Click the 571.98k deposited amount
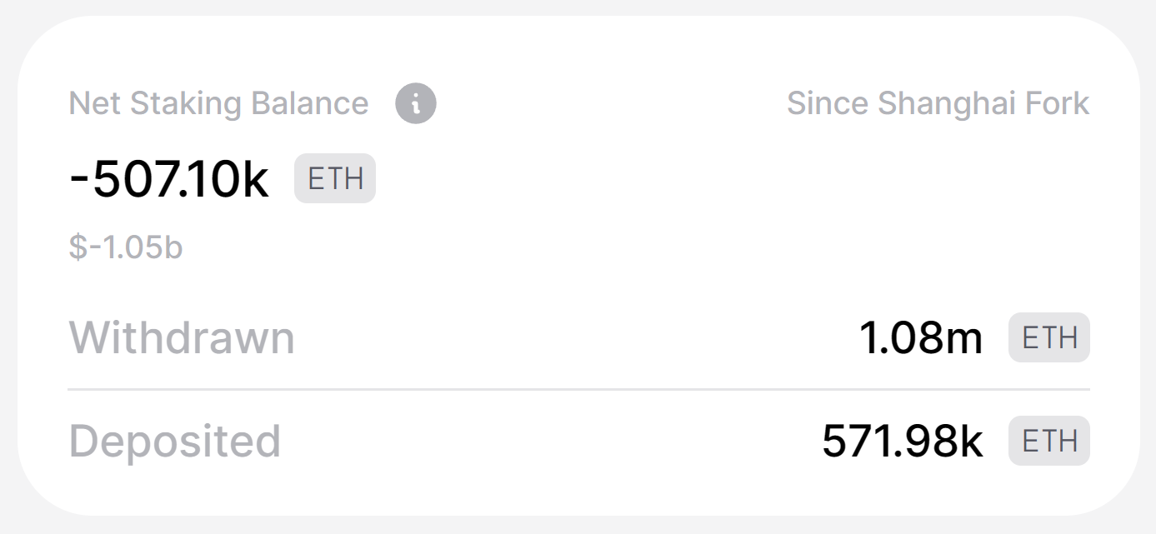This screenshot has height=534, width=1156. (903, 442)
